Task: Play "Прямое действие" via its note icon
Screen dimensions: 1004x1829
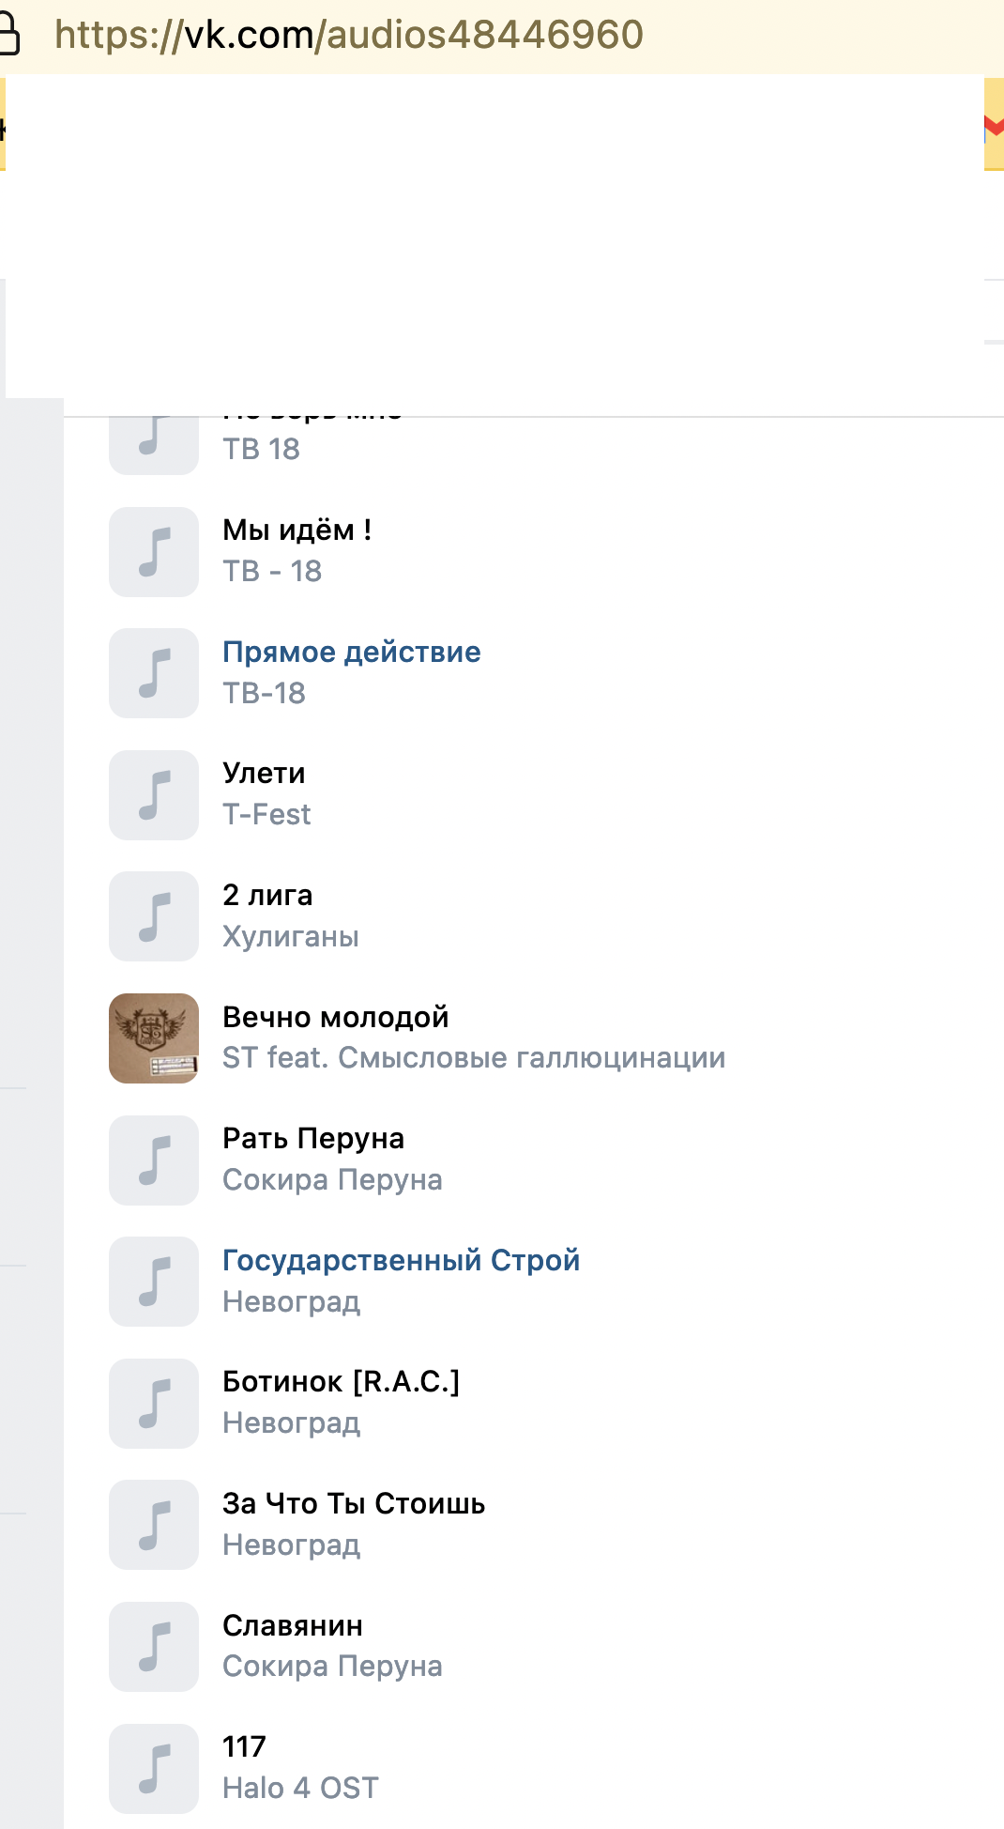Action: (x=154, y=673)
